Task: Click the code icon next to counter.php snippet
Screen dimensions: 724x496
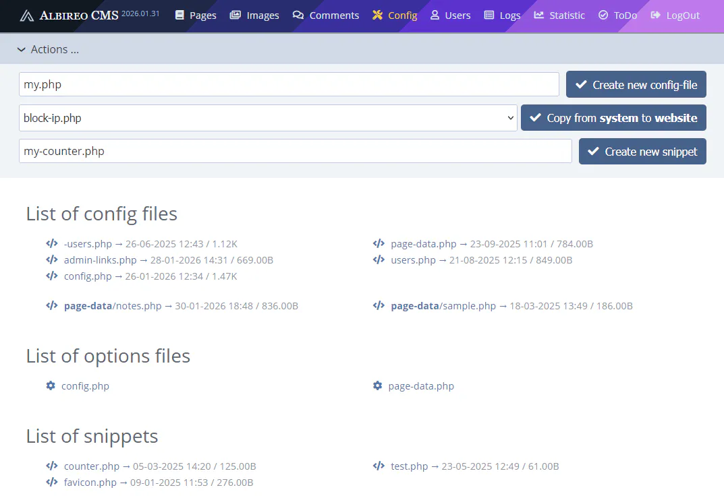Action: coord(52,466)
